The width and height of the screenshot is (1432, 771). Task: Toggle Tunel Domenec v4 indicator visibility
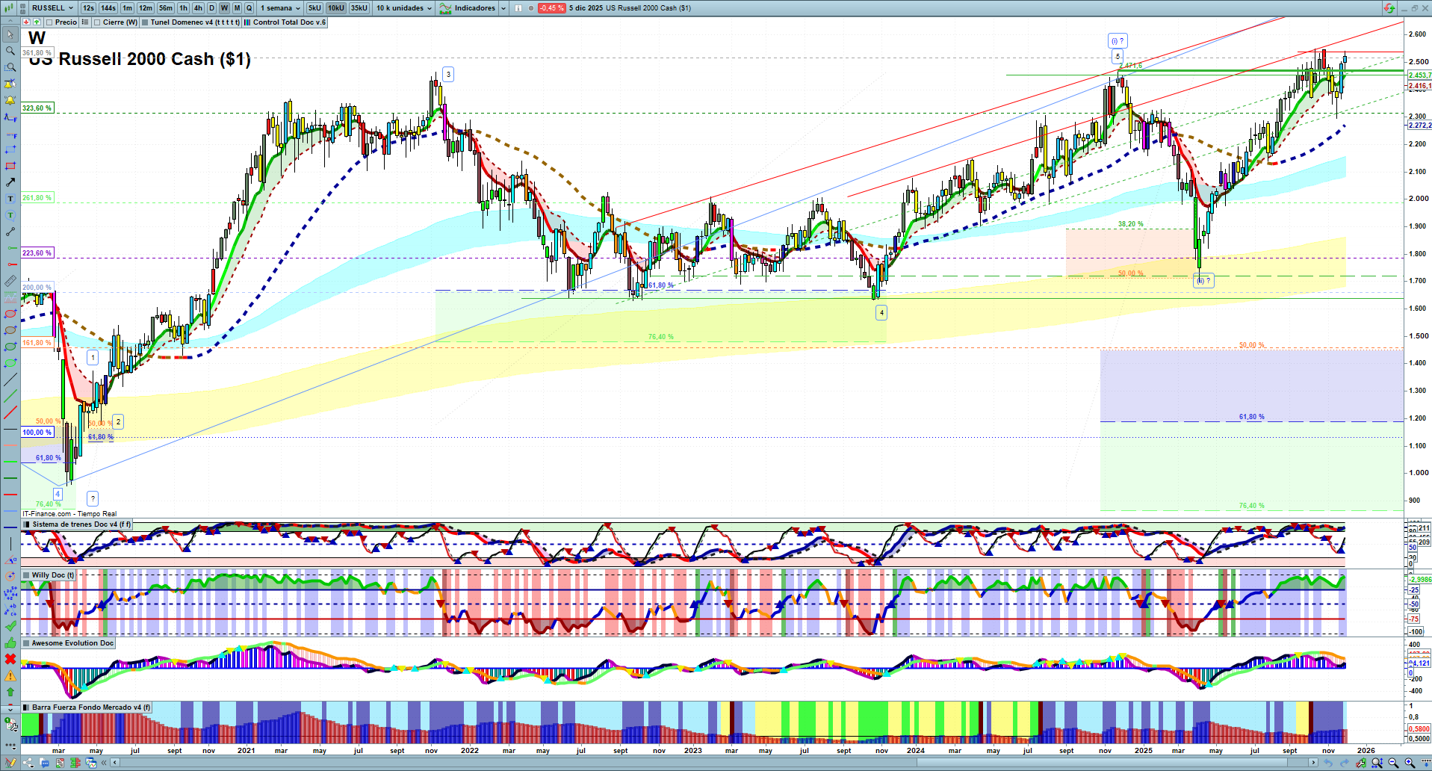tap(145, 22)
